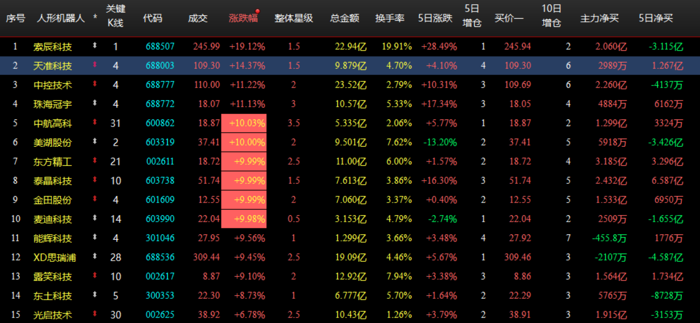700x323 pixels.
Task: Click the red marker icon beside 金田股份
Action: (95, 199)
